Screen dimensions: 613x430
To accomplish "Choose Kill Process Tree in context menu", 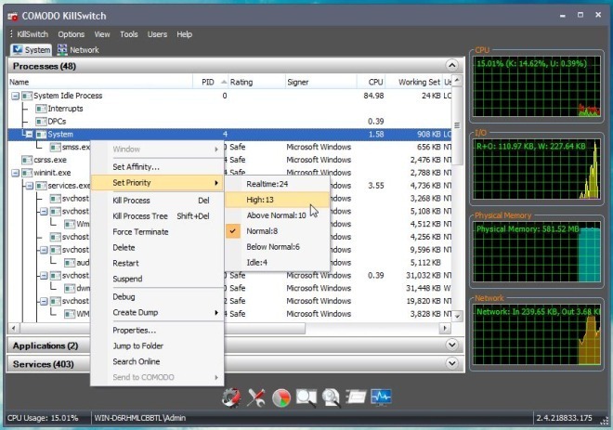I will pyautogui.click(x=157, y=216).
